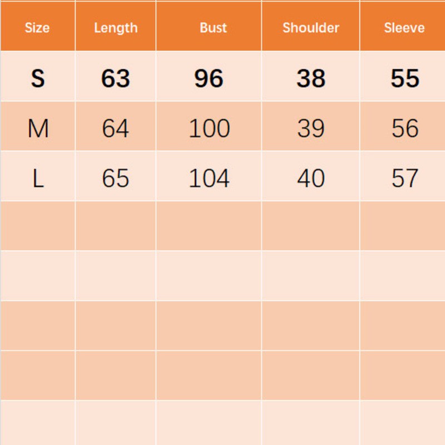Viewport: 445px width, 445px height.
Task: Select the sleeve value 55
Action: pos(405,78)
